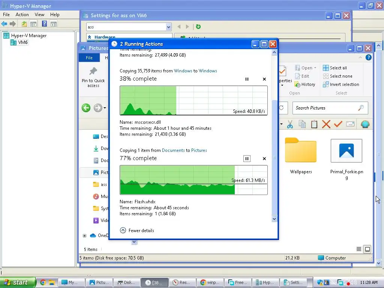Click the green refresh icon in Settings

coord(198,27)
